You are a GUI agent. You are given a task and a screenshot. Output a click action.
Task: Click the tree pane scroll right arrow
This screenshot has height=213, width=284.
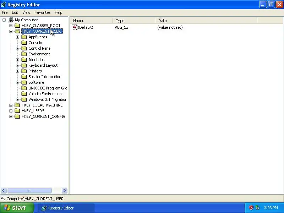click(64, 190)
